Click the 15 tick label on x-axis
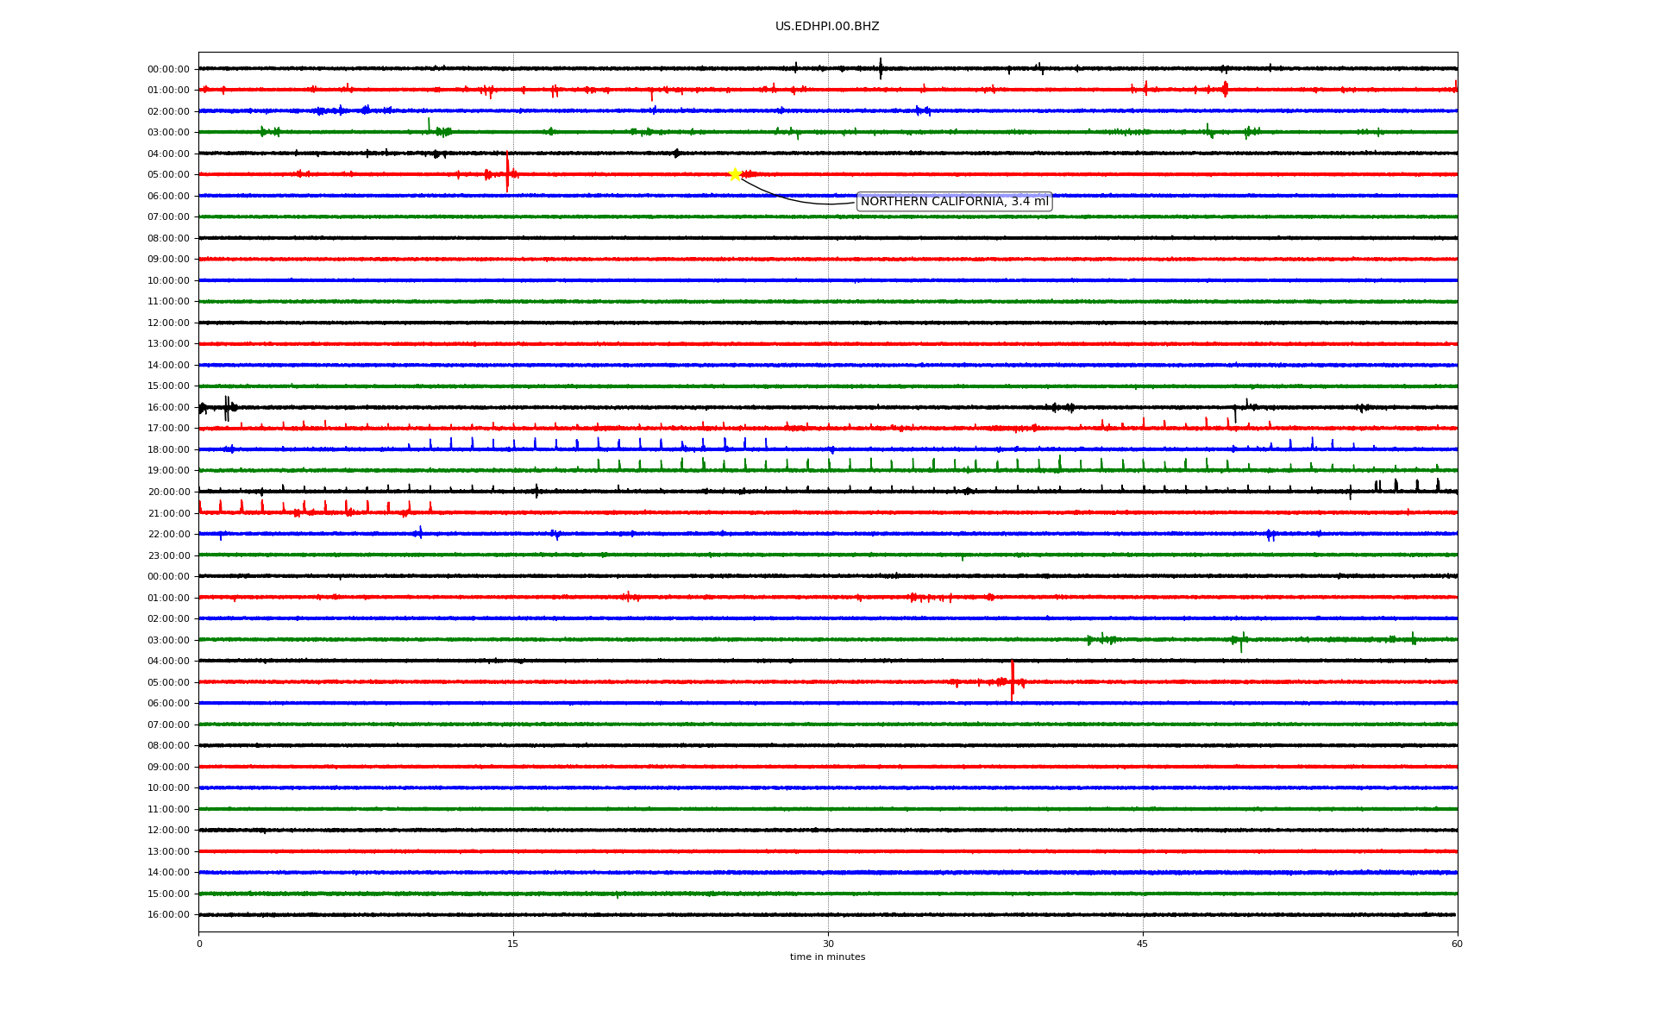Screen dimensions: 1656x1035 click(x=513, y=944)
